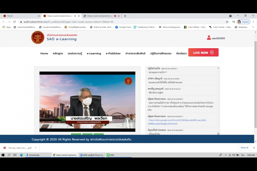Bookmark this page with the star icon
The width and height of the screenshot is (257, 171).
[x=227, y=22]
